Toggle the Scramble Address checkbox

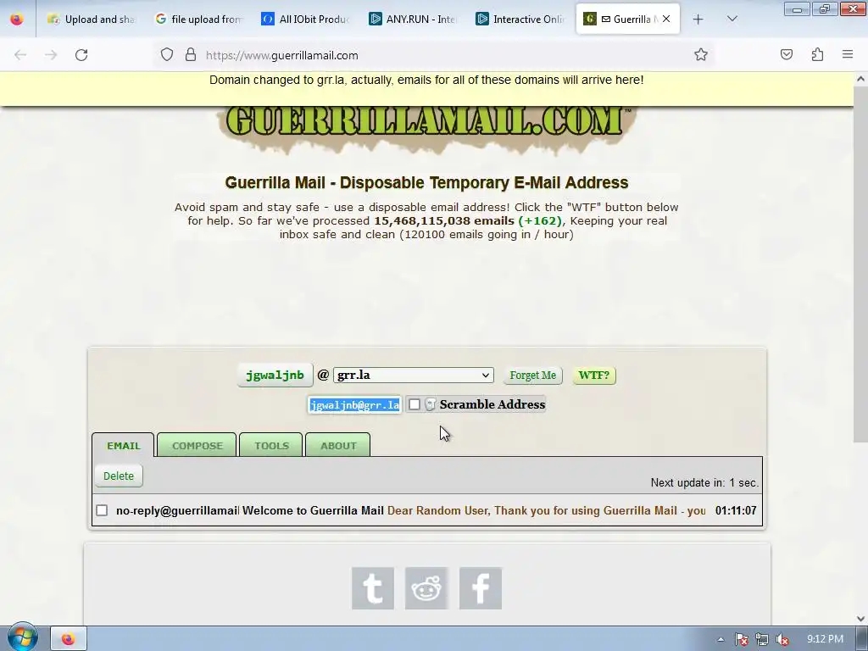(414, 404)
